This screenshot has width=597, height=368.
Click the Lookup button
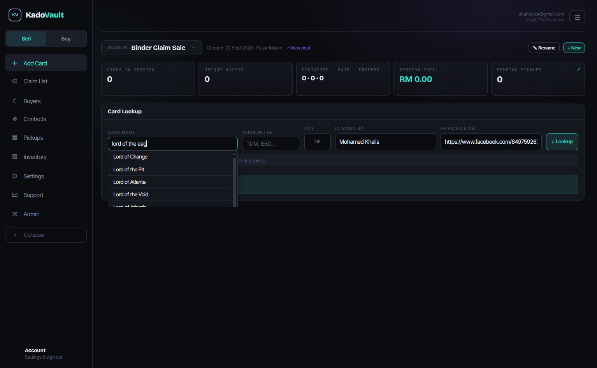click(x=562, y=142)
